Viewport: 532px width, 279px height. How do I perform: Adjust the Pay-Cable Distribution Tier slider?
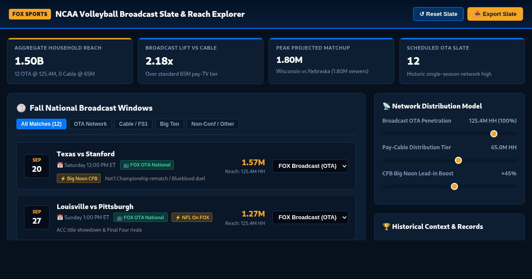(x=450, y=160)
